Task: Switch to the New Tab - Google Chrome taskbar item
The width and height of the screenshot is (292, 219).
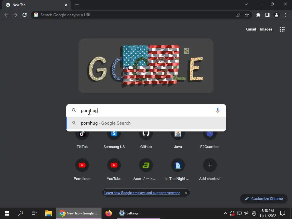Action: point(79,213)
